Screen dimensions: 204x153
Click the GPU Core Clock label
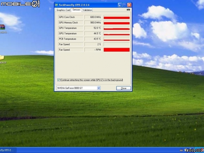pyautogui.click(x=71, y=17)
